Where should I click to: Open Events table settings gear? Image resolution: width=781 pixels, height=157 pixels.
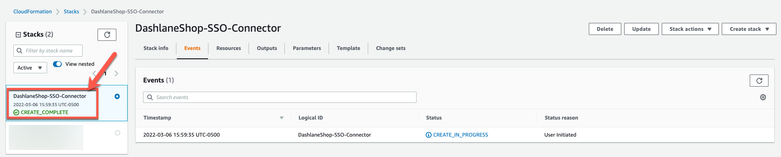pyautogui.click(x=763, y=97)
